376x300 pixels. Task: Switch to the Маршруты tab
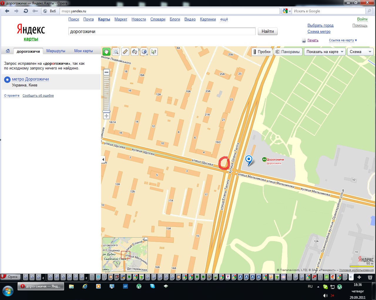click(x=56, y=51)
